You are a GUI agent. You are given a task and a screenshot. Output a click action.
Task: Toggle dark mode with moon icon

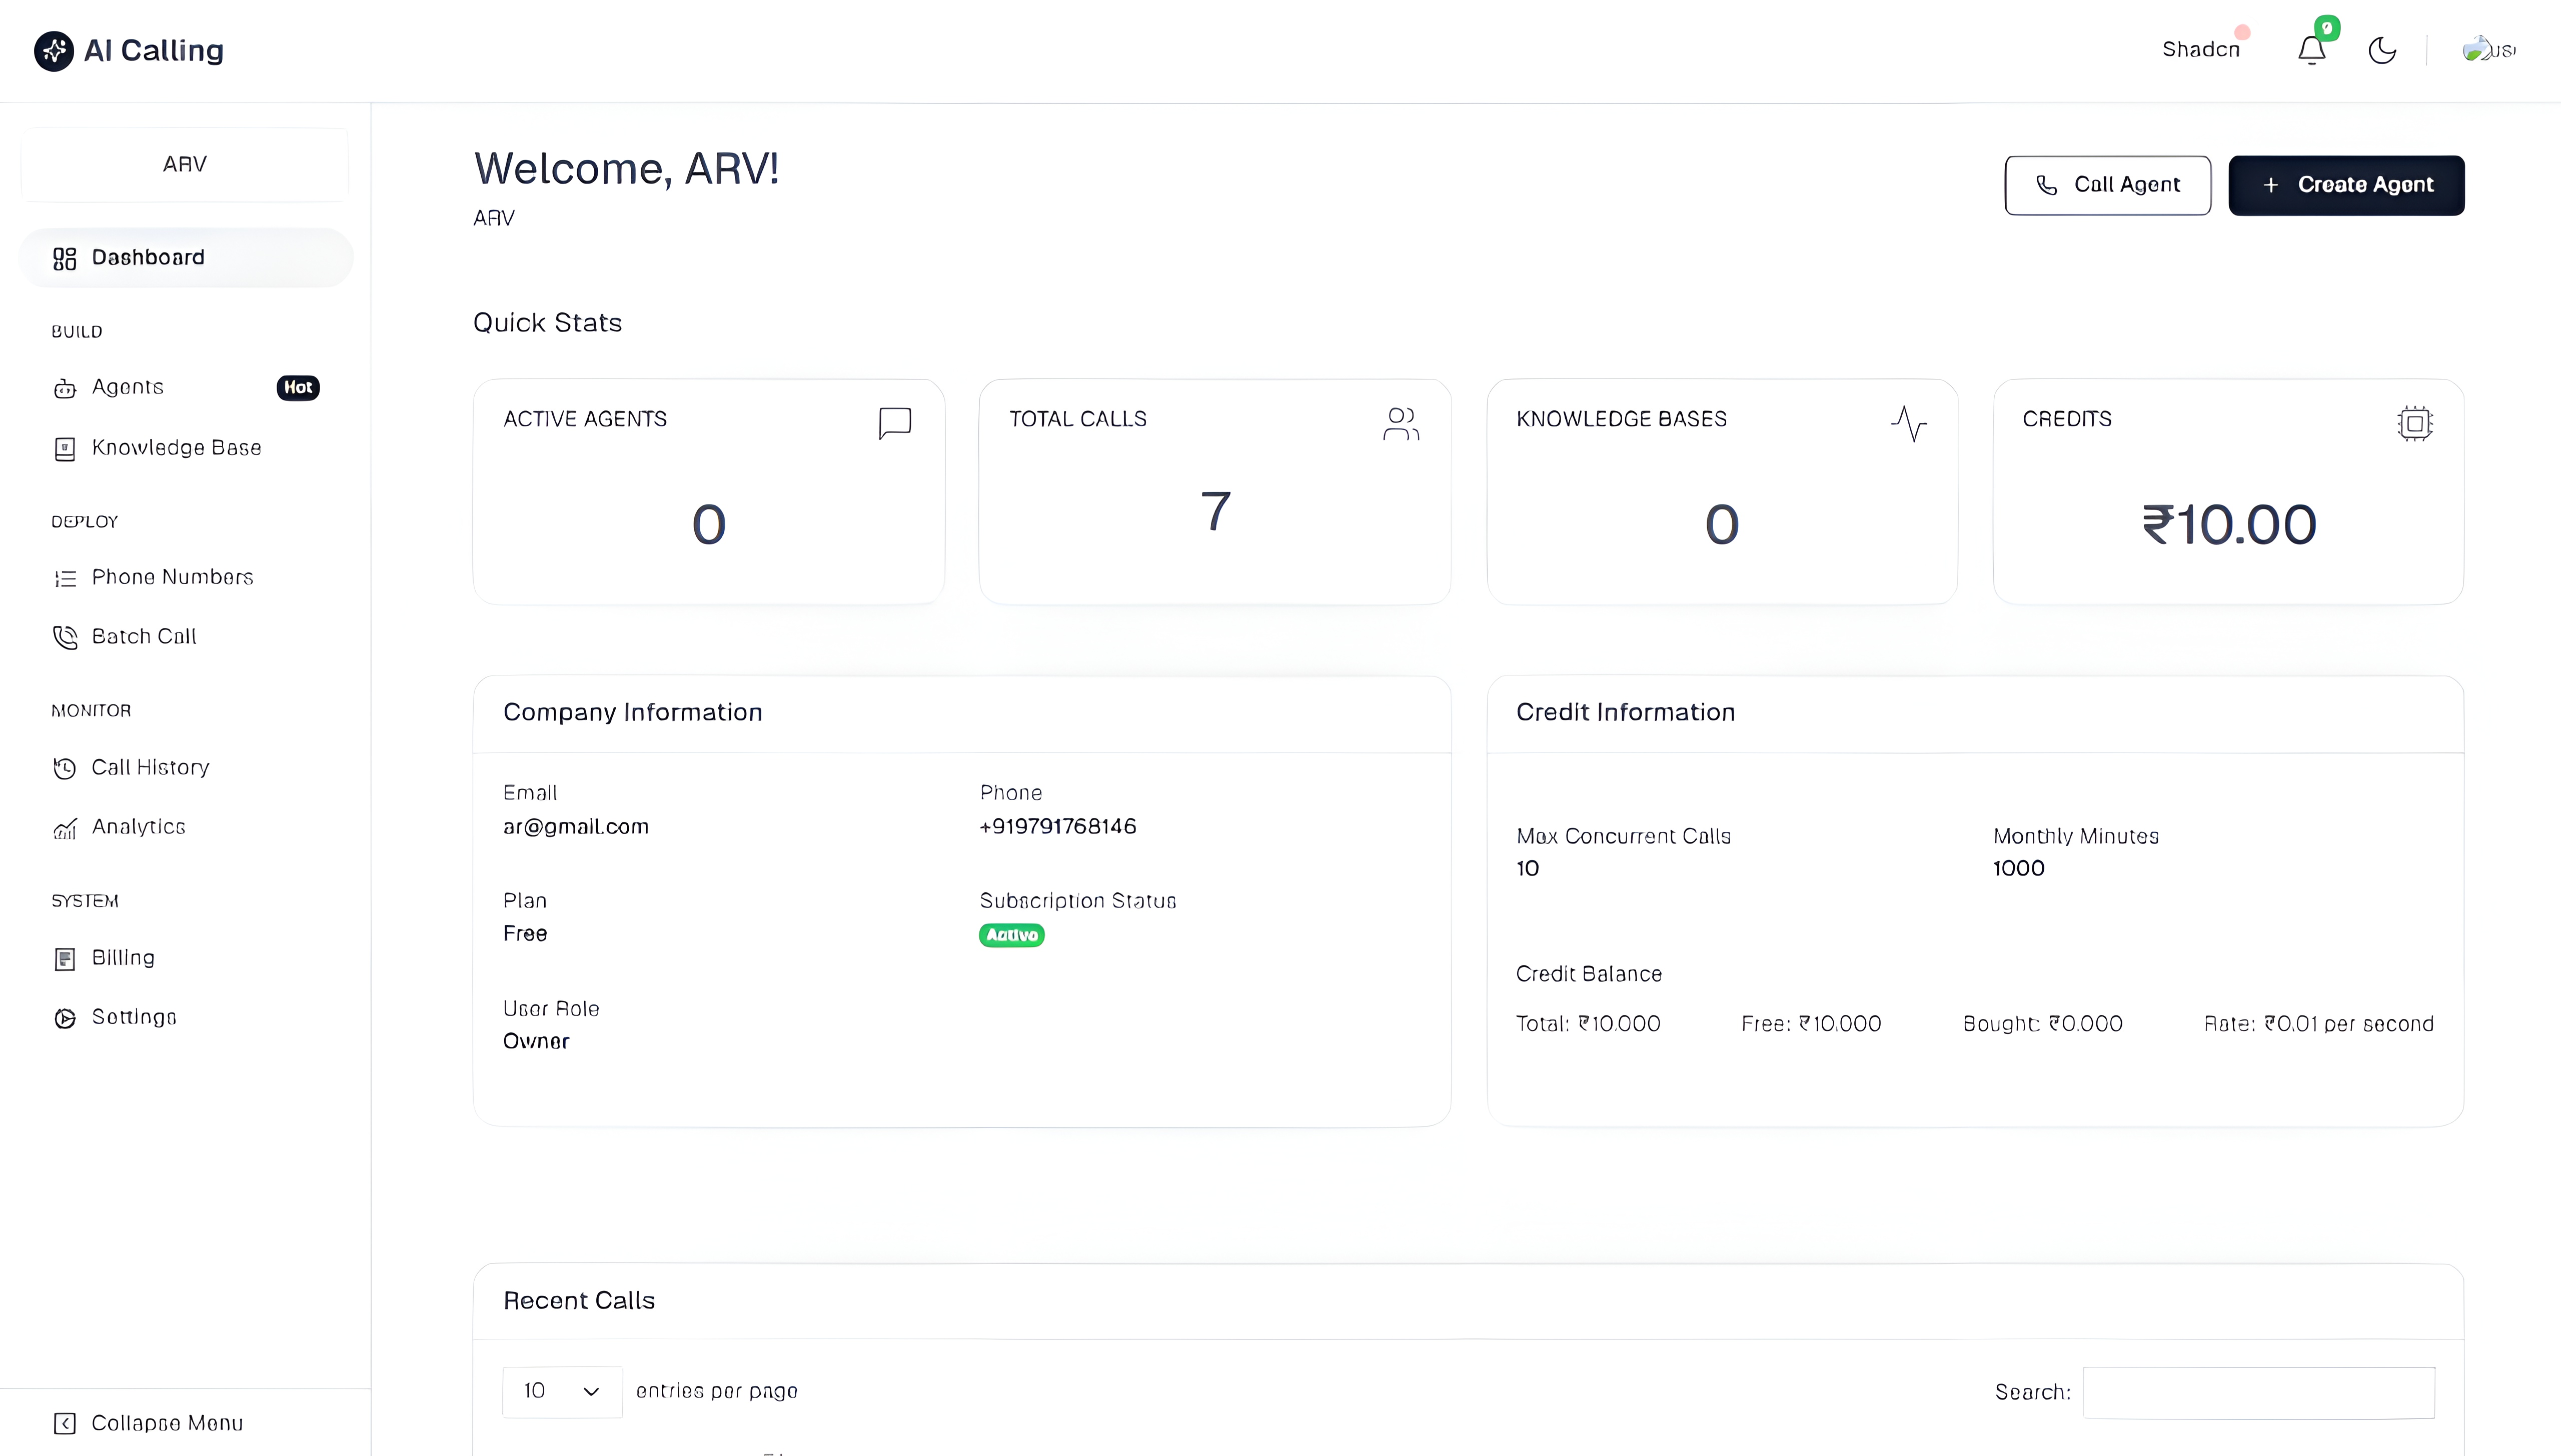click(x=2382, y=50)
